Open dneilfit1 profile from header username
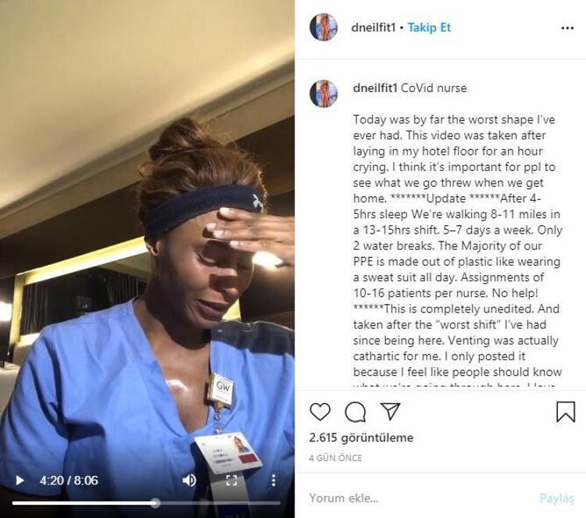Image resolution: width=586 pixels, height=518 pixels. point(373,27)
